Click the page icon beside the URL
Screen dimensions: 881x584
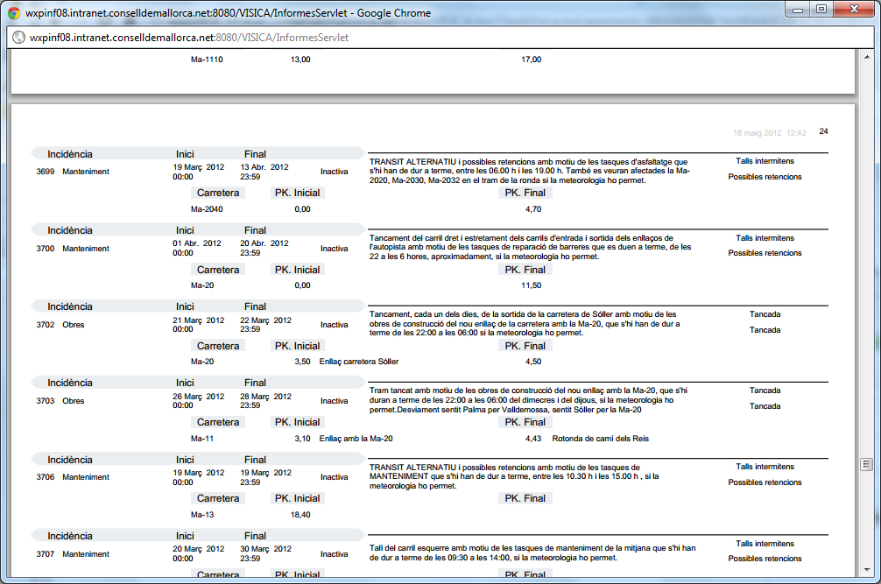click(18, 38)
